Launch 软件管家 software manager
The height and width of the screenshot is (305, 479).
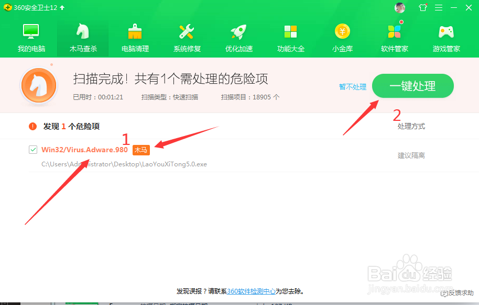[x=394, y=37]
